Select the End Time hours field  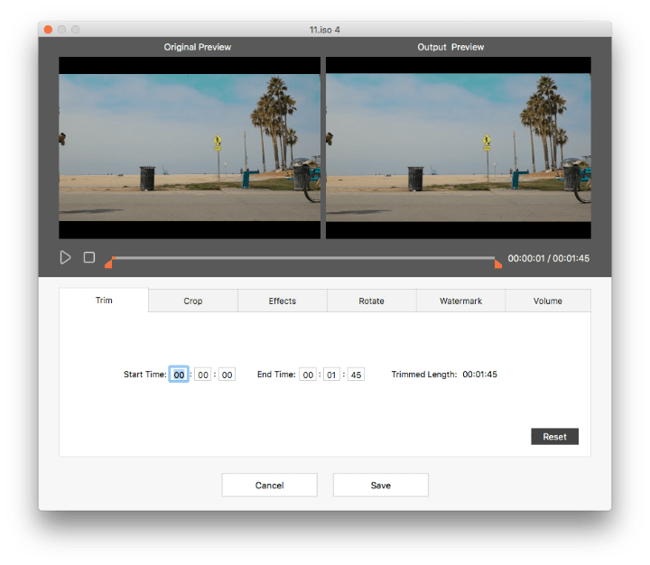[x=308, y=375]
